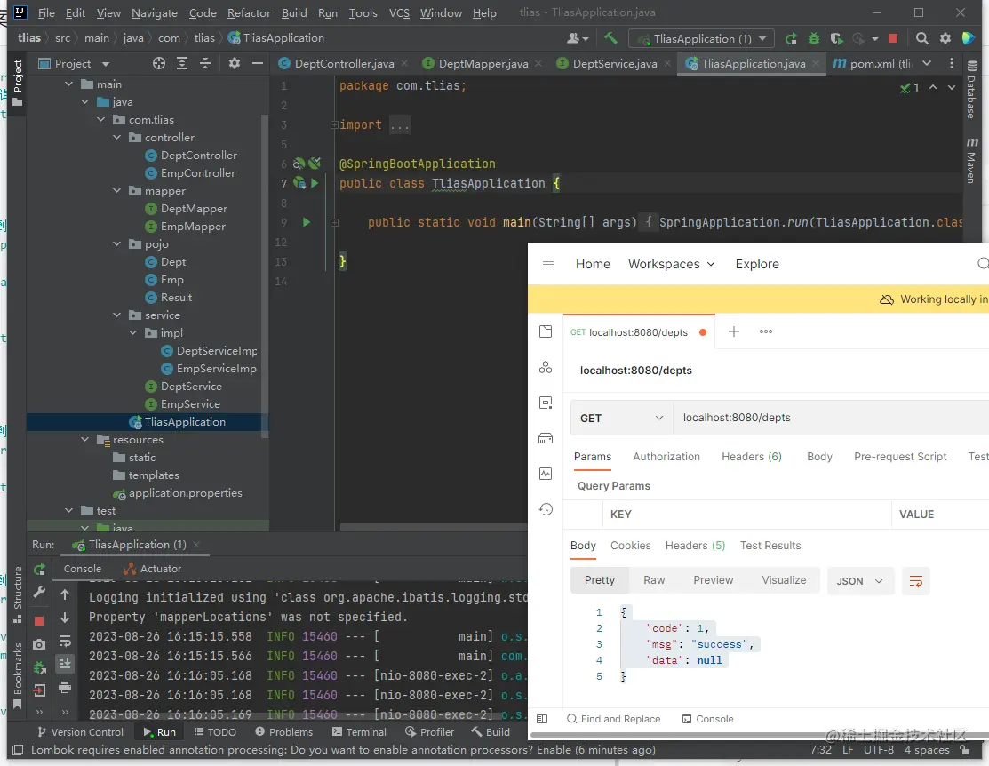Open the Refactor menu
989x766 pixels.
[249, 13]
